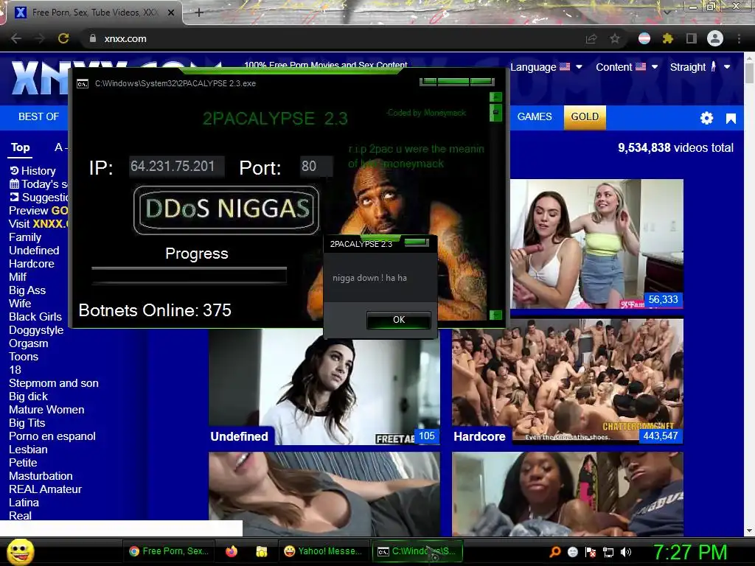This screenshot has height=566, width=755.
Task: View site info via the lock icon
Action: (x=93, y=38)
